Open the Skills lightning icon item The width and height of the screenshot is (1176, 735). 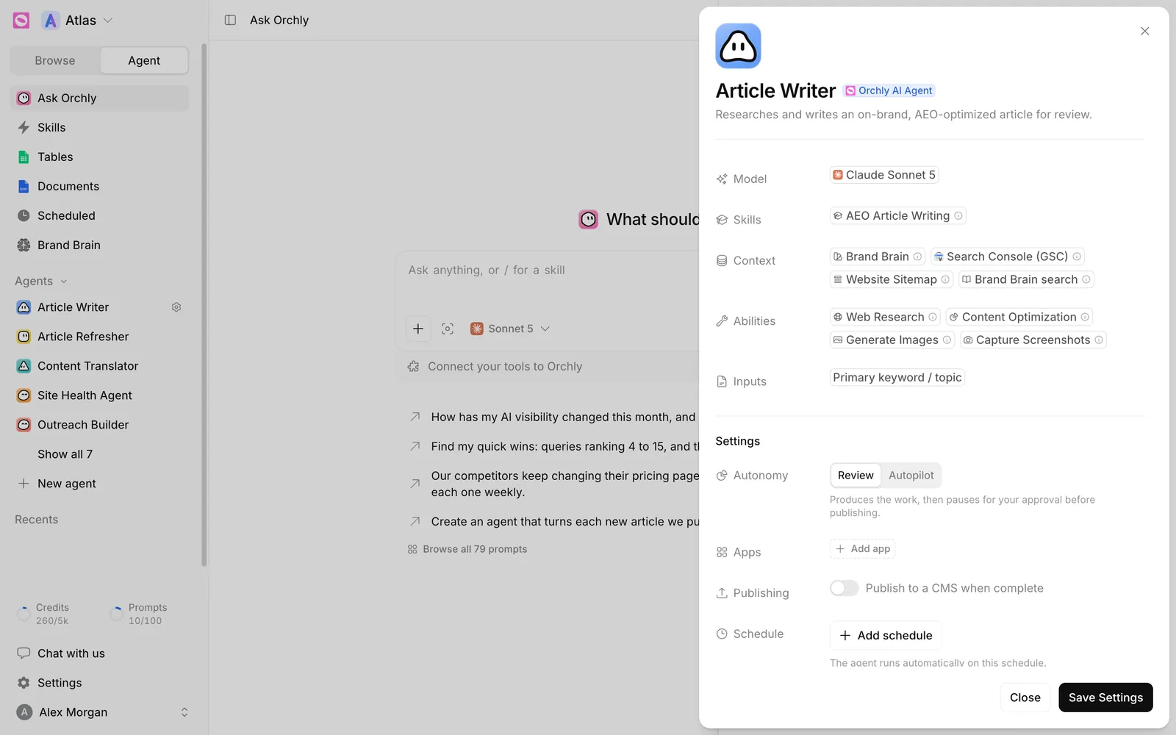click(x=99, y=127)
